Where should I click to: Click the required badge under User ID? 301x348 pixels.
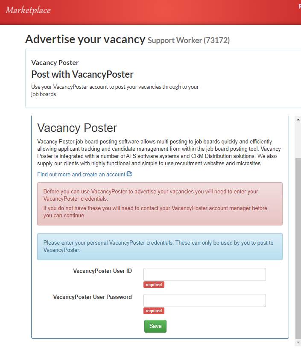pyautogui.click(x=154, y=285)
